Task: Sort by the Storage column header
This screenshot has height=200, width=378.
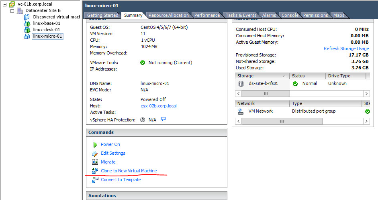Action: 262,76
